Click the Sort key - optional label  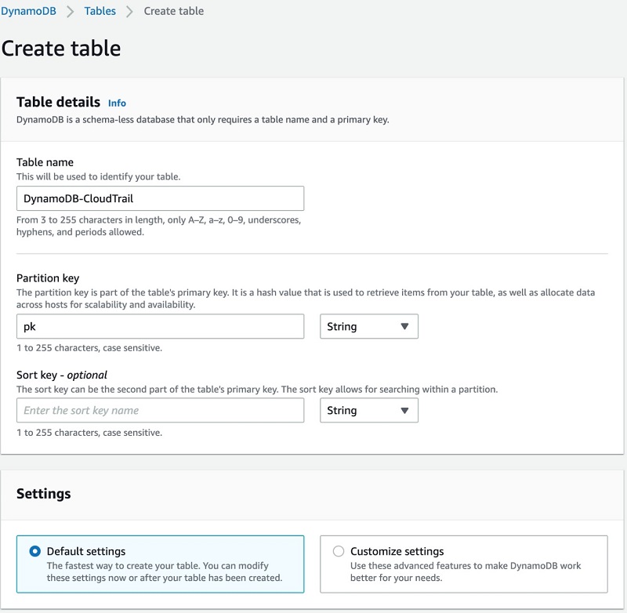[62, 375]
